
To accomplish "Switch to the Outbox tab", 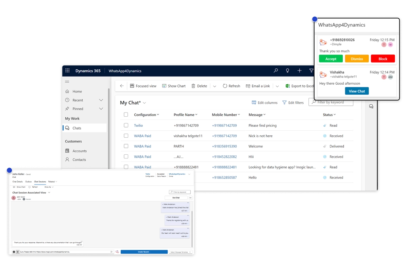I will coord(29,182).
